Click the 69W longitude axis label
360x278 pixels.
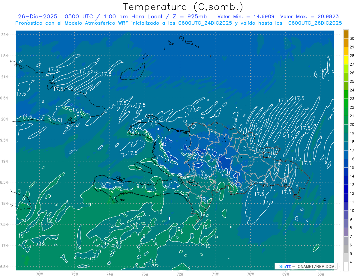pyautogui.click(x=285, y=274)
